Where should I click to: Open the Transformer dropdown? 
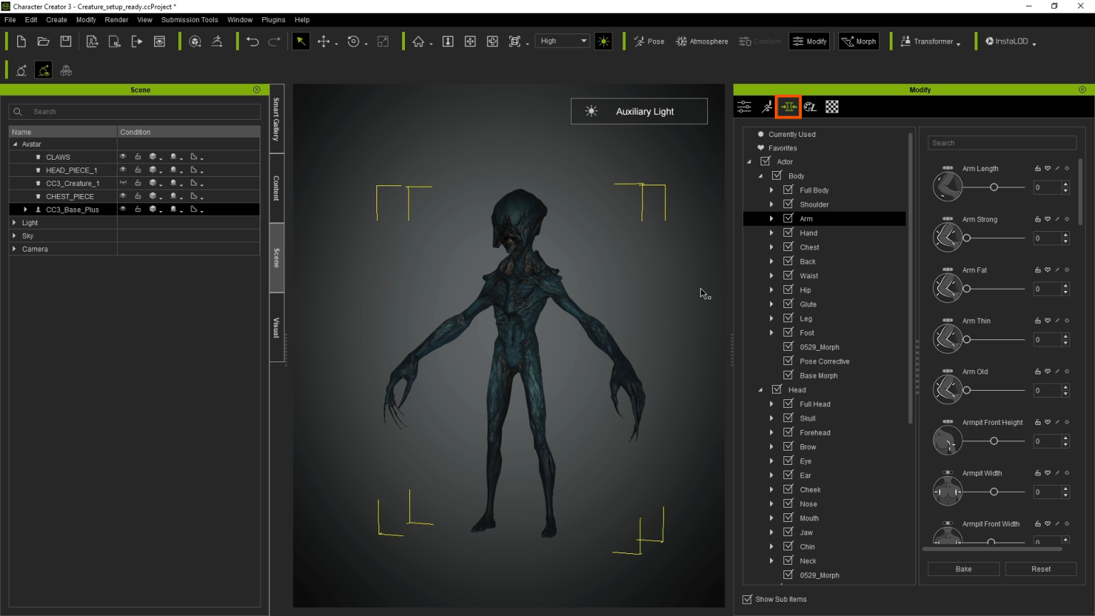coord(930,41)
